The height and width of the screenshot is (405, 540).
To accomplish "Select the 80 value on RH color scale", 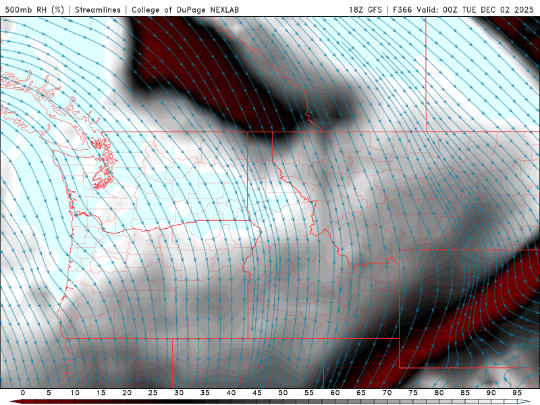I will (439, 393).
